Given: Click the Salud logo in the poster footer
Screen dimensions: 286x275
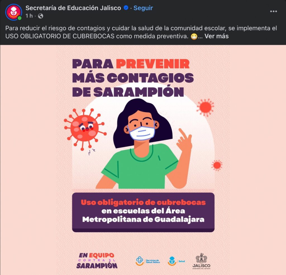Looking at the screenshot, I should tap(176, 261).
